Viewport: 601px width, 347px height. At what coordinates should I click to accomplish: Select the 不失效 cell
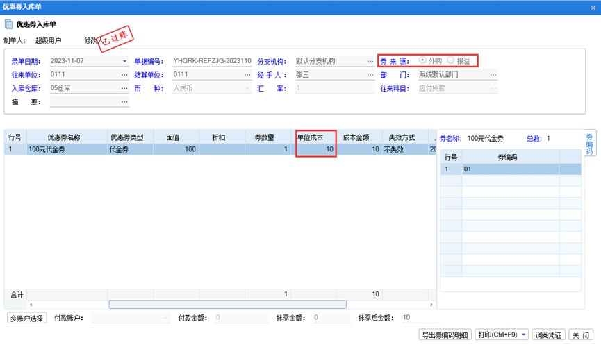click(x=406, y=149)
